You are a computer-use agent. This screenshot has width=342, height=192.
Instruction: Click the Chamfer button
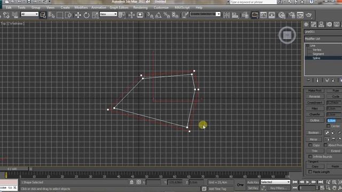(x=315, y=114)
